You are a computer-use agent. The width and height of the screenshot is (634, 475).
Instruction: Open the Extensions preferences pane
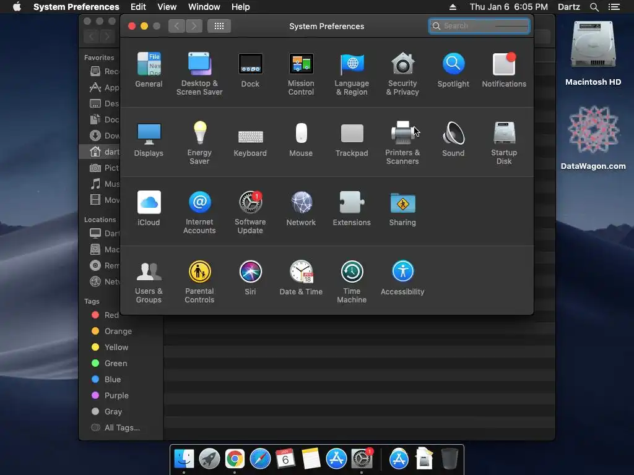coord(352,208)
